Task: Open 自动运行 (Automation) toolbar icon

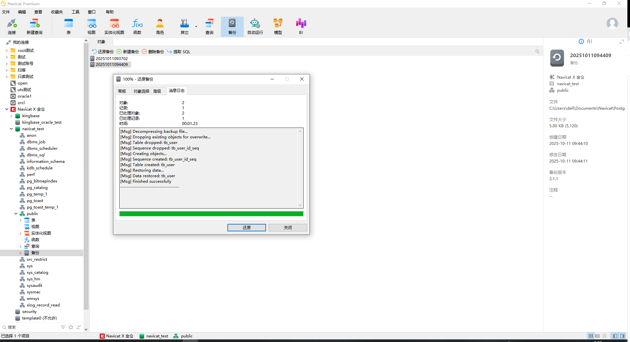Action: (x=255, y=26)
